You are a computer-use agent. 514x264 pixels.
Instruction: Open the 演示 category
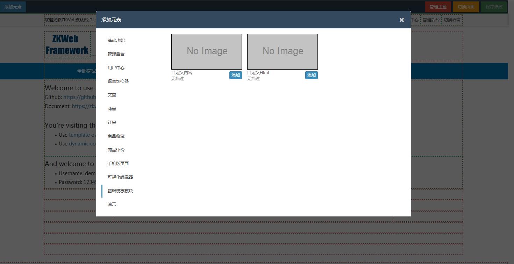(x=112, y=205)
